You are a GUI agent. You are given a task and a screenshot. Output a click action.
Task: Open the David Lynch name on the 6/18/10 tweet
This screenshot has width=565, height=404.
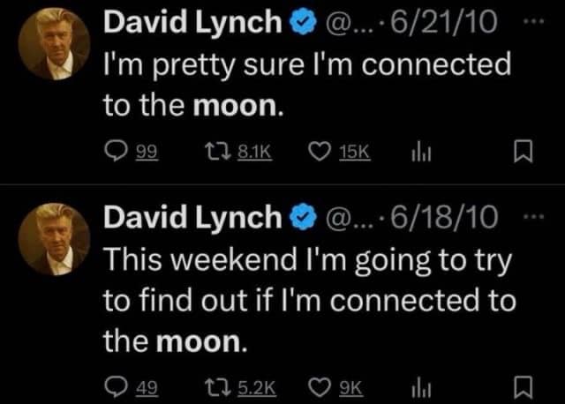192,217
